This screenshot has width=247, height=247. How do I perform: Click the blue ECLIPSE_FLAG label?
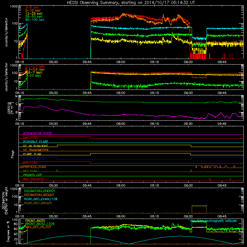pos(34,158)
